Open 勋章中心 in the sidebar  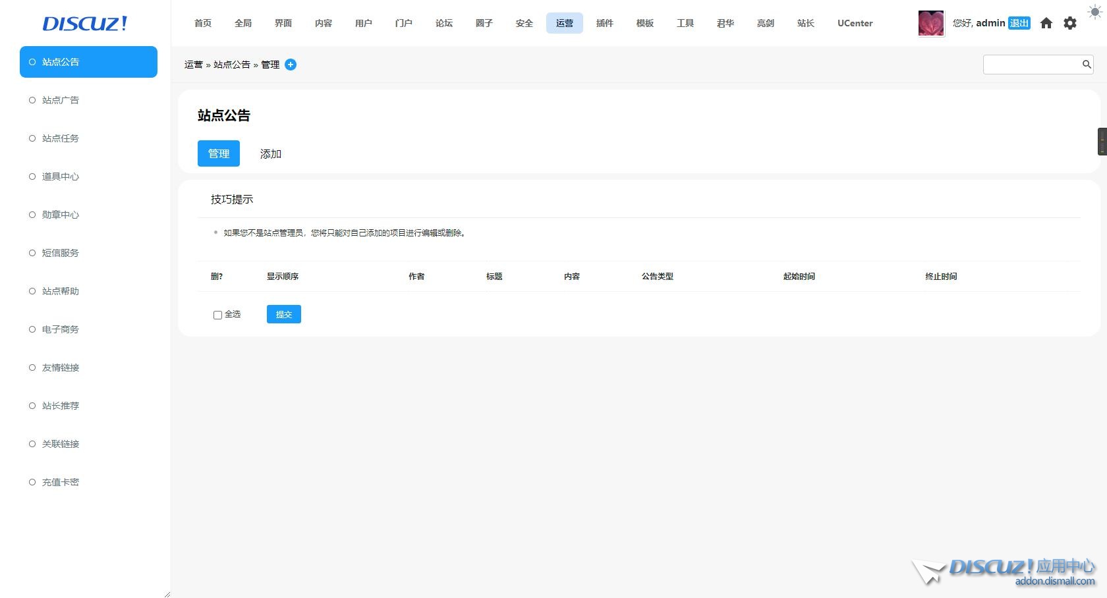pos(61,215)
